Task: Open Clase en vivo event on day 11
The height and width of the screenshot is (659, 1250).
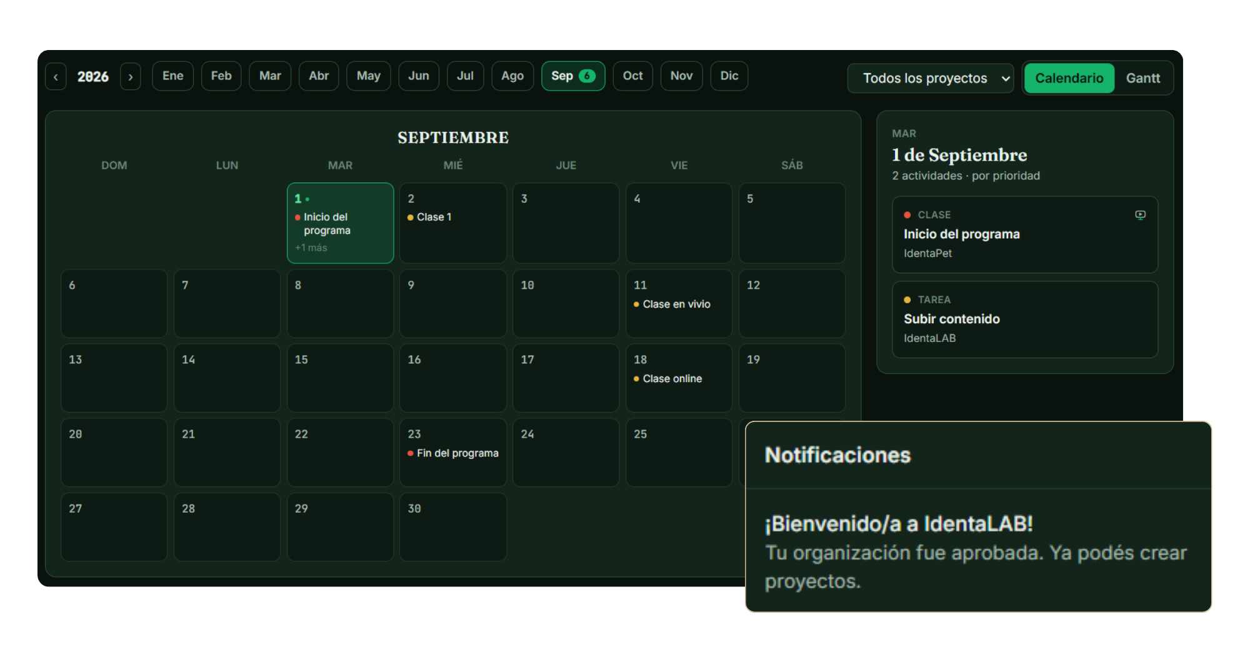Action: click(672, 304)
